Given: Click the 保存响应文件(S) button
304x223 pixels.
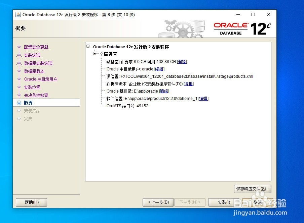Looking at the screenshot, I should coord(253,189).
